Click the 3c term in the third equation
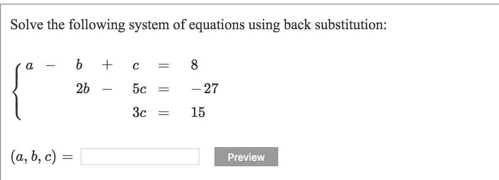Viewport: 499px width, 180px height. pos(140,112)
